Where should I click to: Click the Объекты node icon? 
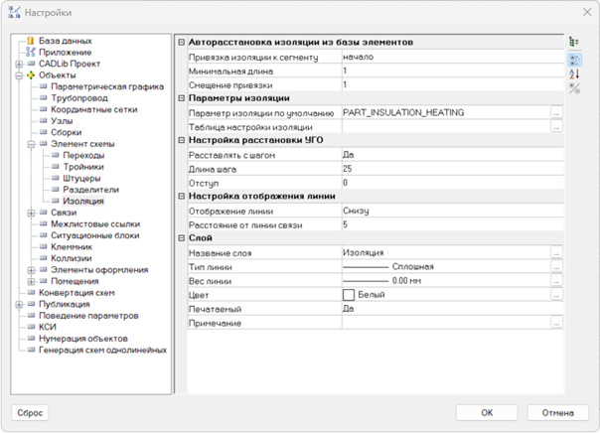31,74
